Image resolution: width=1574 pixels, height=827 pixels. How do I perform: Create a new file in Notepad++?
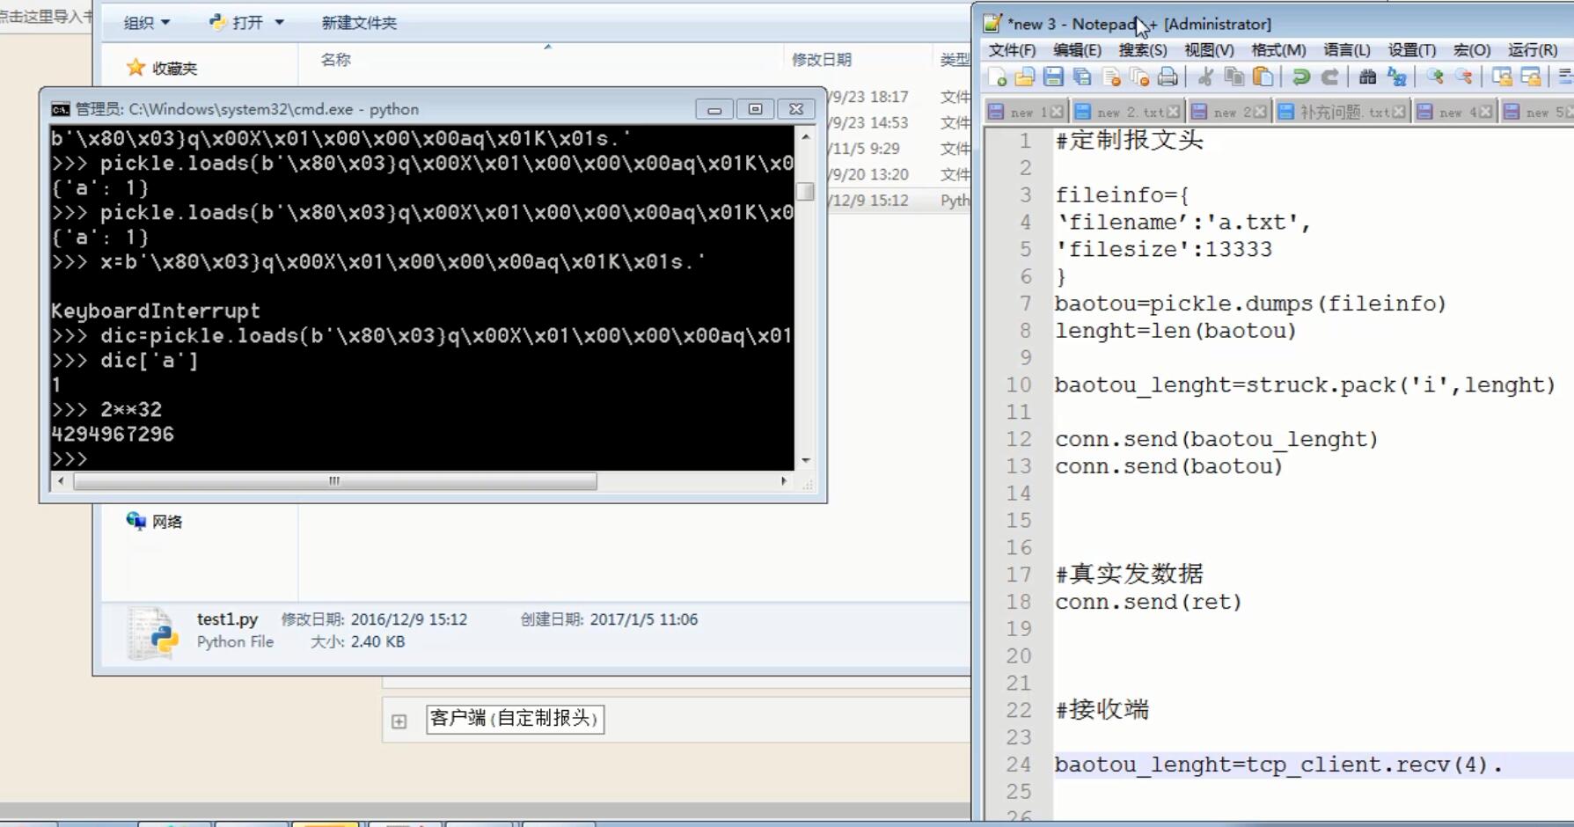click(997, 77)
